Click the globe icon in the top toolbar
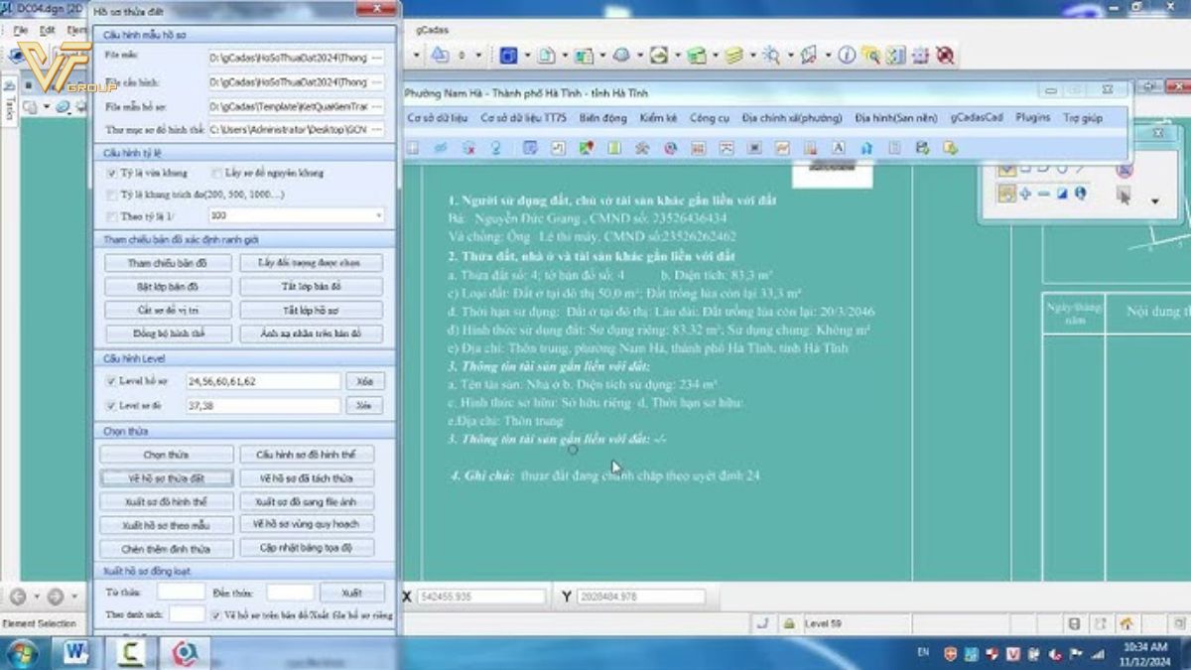Image resolution: width=1191 pixels, height=670 pixels. pyautogui.click(x=622, y=56)
